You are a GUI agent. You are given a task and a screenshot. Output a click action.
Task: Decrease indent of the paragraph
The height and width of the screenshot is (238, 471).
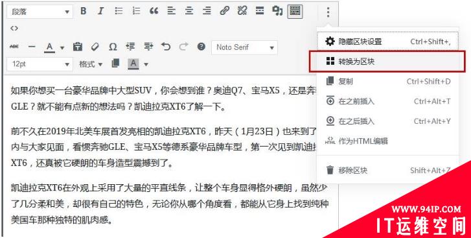click(x=130, y=47)
